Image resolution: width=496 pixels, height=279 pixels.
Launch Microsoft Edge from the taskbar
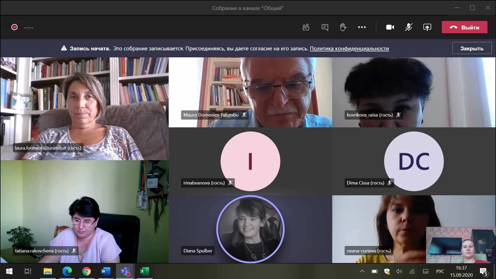pos(67,271)
